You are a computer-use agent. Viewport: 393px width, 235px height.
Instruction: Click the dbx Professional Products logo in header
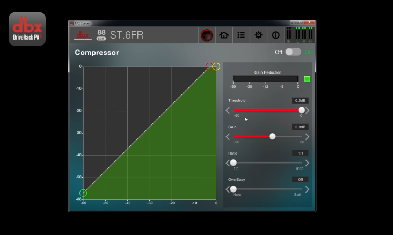click(83, 35)
